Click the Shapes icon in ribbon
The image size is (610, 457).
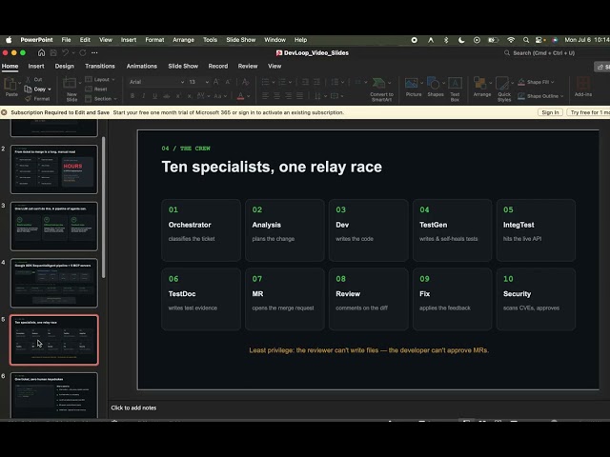[434, 83]
